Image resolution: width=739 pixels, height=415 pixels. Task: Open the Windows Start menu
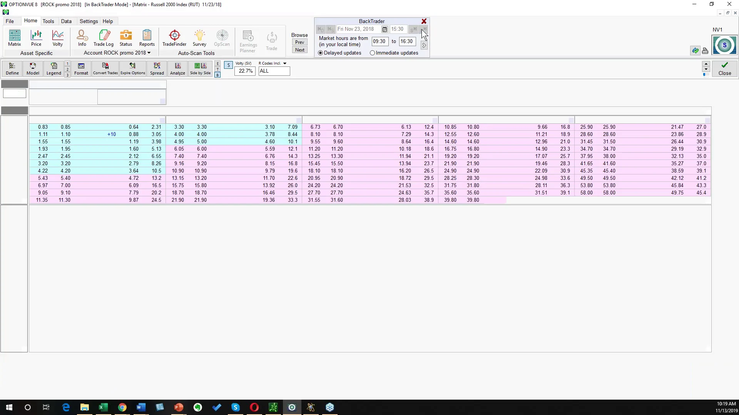[x=9, y=407]
